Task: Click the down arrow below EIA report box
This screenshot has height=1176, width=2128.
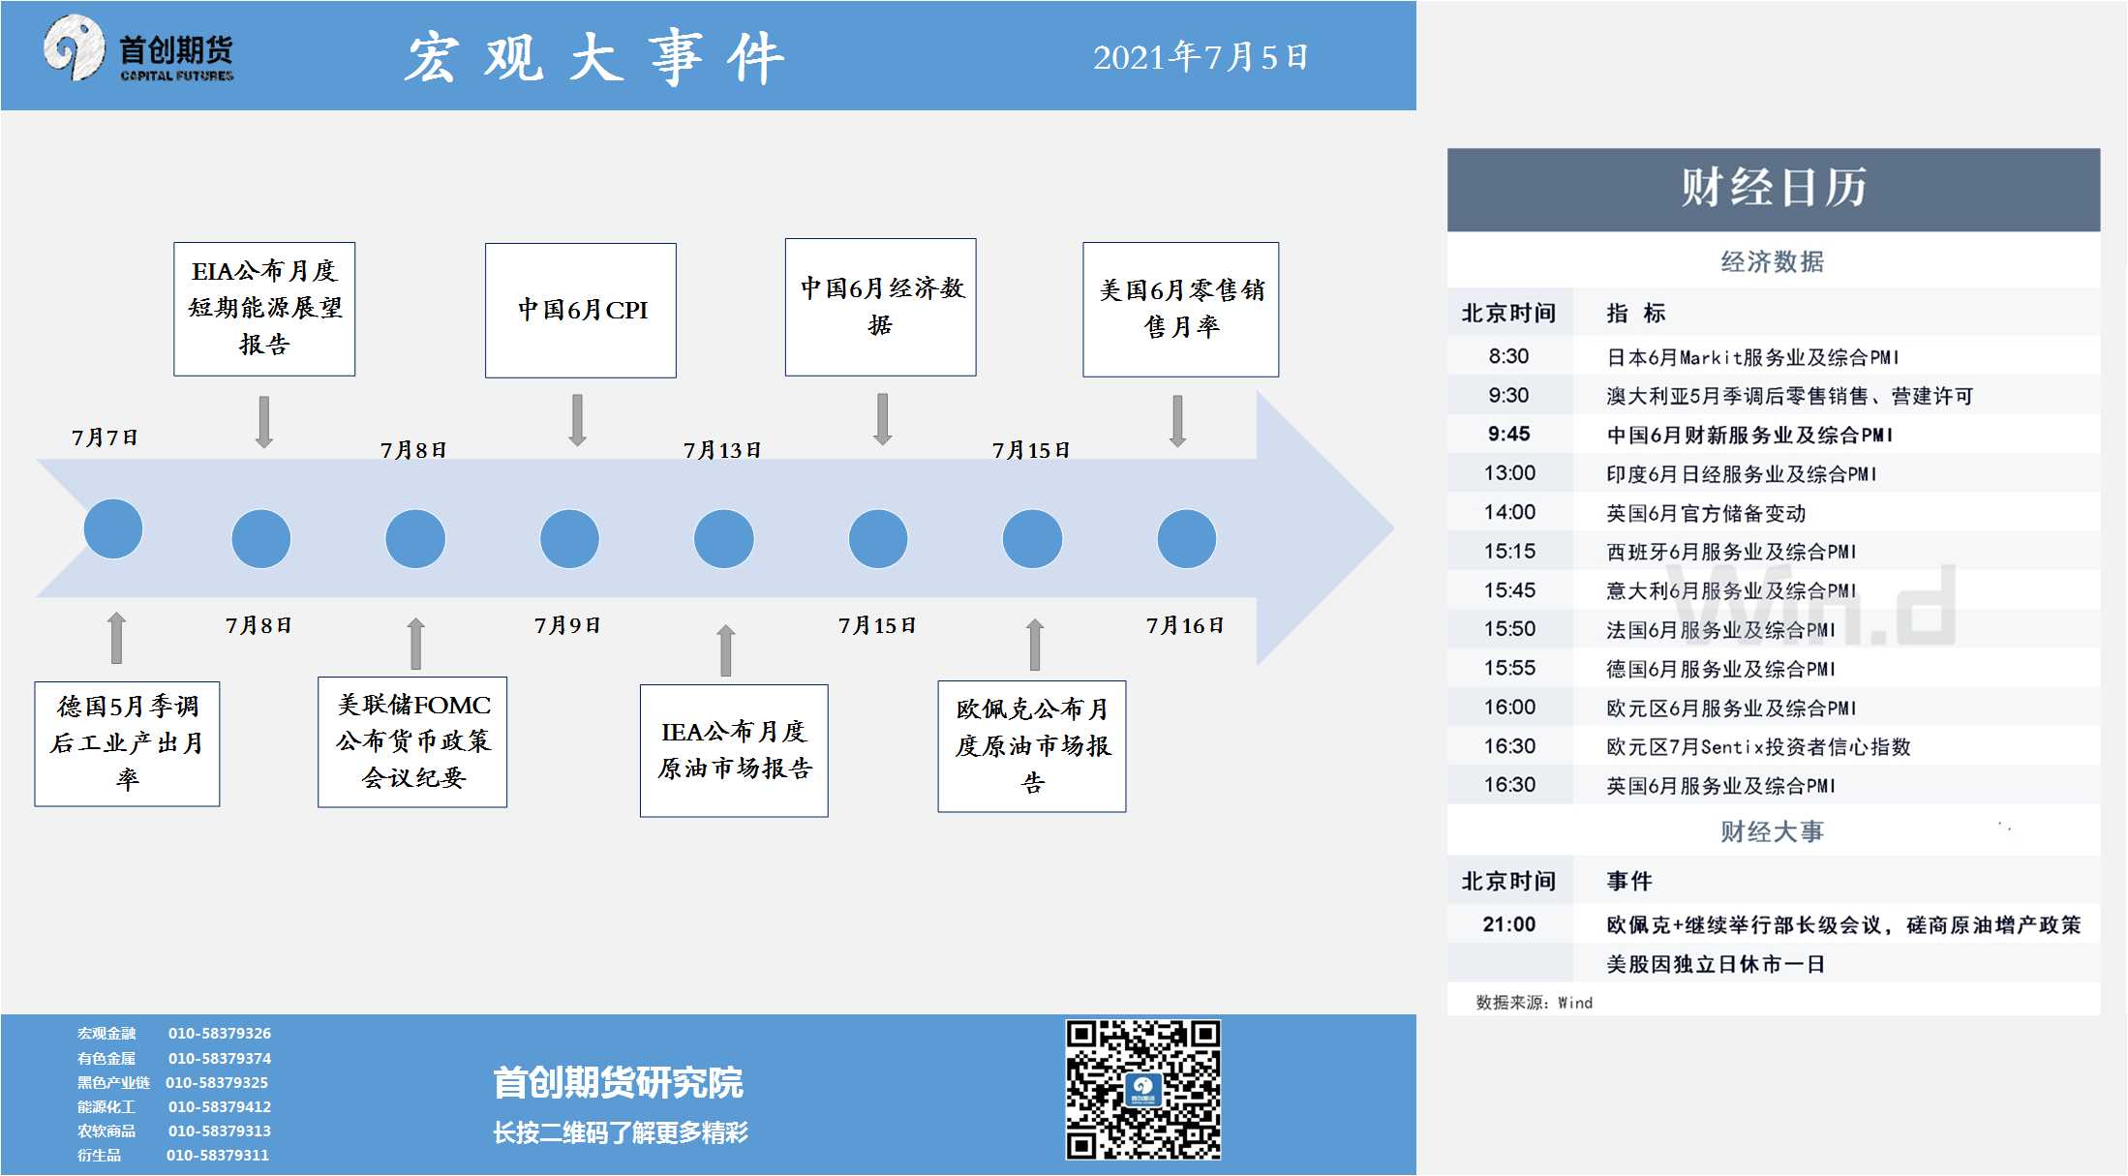Action: pyautogui.click(x=263, y=421)
